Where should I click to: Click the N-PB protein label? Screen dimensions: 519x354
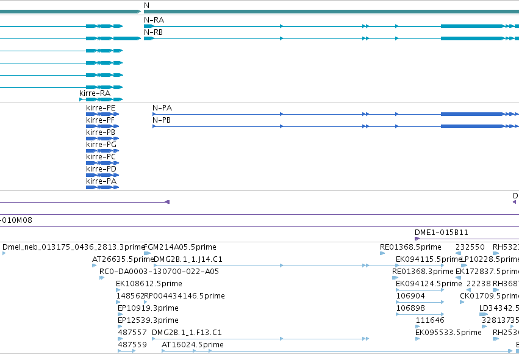coord(162,120)
